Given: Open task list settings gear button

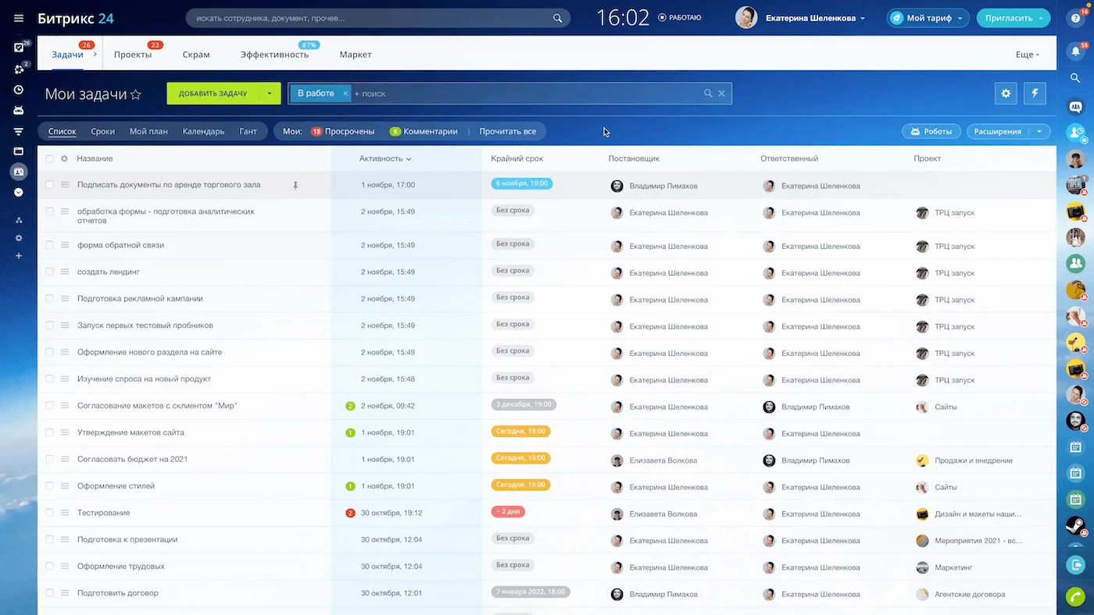Looking at the screenshot, I should 1006,94.
